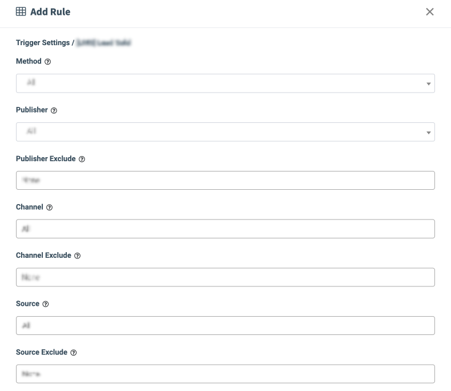451x391 pixels.
Task: Click the Method field label
Action: [29, 61]
